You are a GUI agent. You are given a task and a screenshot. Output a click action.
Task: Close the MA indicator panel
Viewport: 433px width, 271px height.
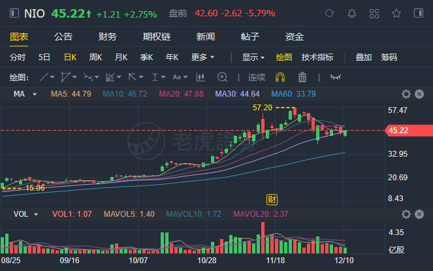(x=419, y=94)
